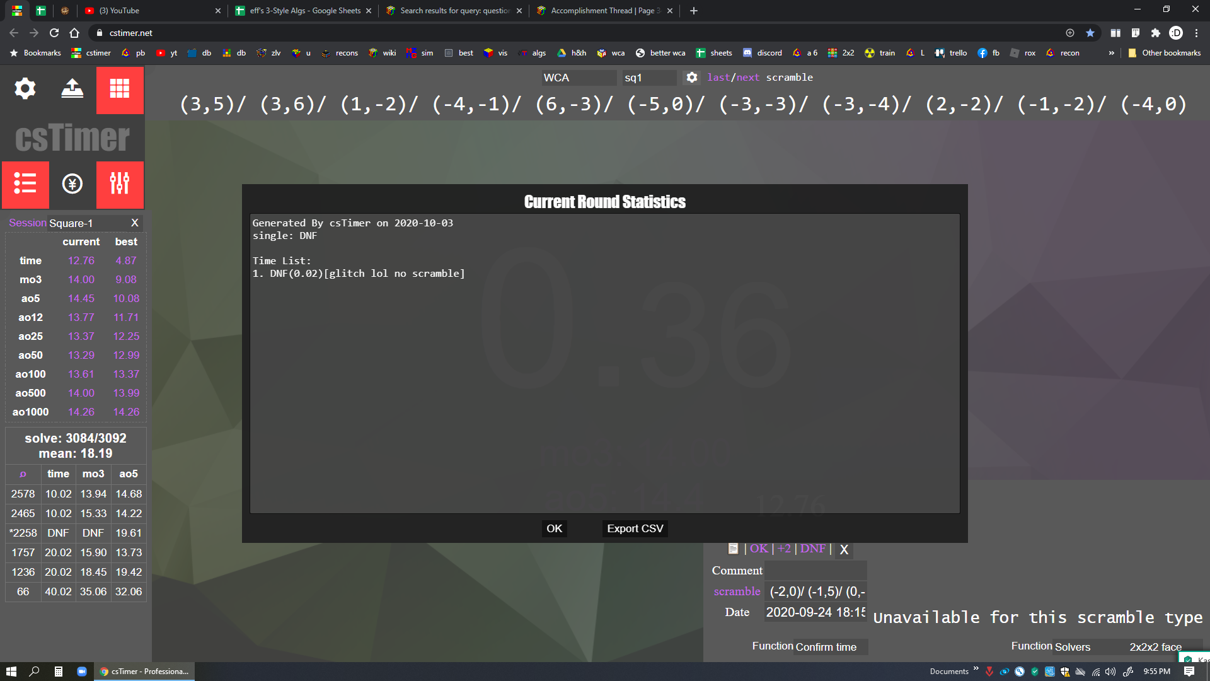Select solve row 2578 in time list
The width and height of the screenshot is (1210, 681).
(x=76, y=494)
